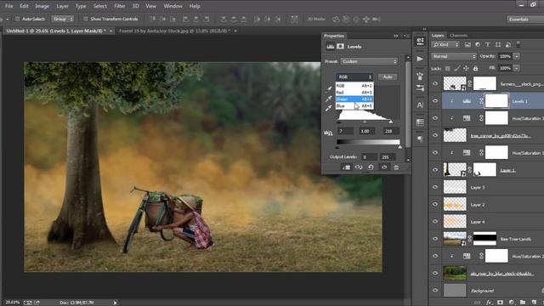Toggle visibility of Bee Tree Lands layer
Screen dimensions: 544x306
click(435, 239)
